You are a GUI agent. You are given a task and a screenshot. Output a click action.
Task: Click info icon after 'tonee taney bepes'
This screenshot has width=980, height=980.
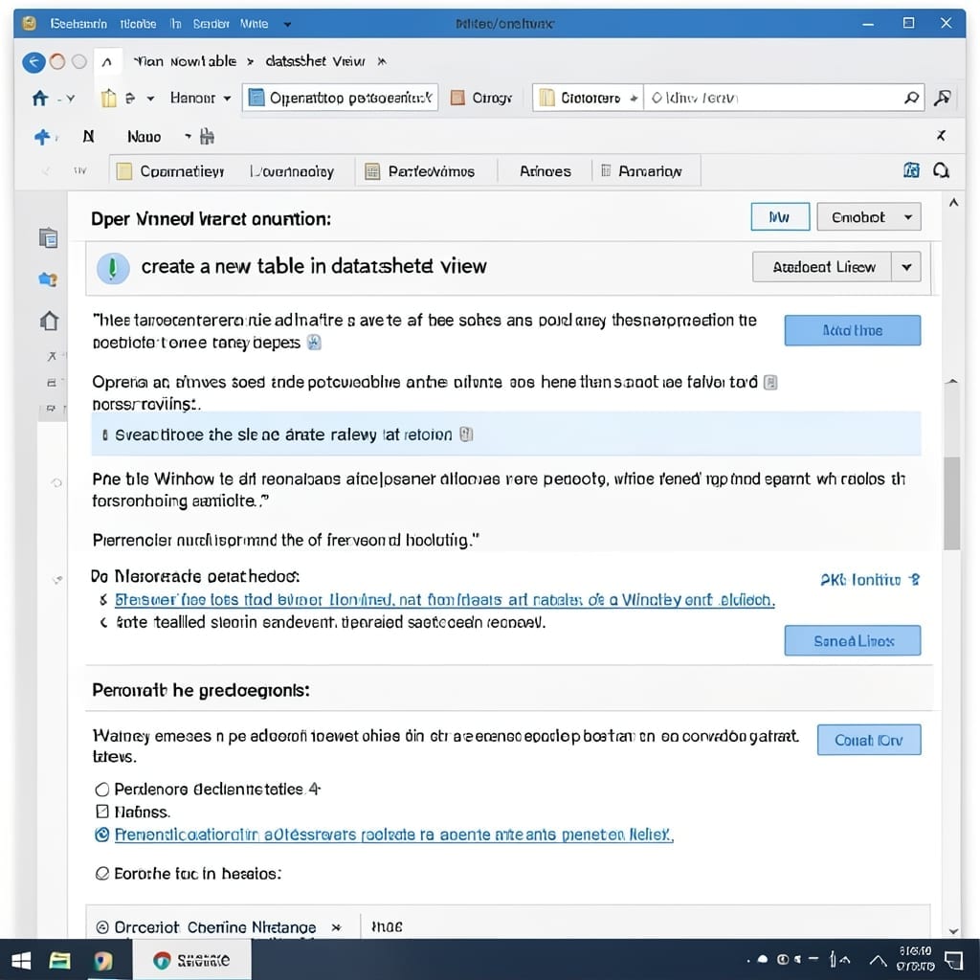[314, 343]
